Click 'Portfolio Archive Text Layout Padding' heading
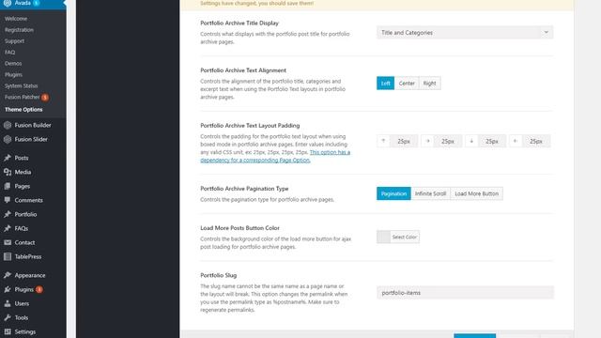The width and height of the screenshot is (601, 338). point(250,126)
